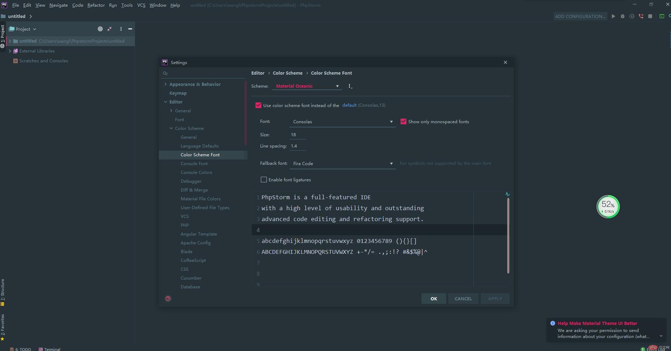This screenshot has height=351, width=671.
Task: Click the search magnifier in Settings
Action: tap(165, 73)
